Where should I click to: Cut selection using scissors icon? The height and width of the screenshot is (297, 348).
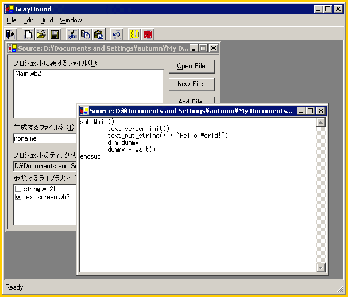[72, 34]
